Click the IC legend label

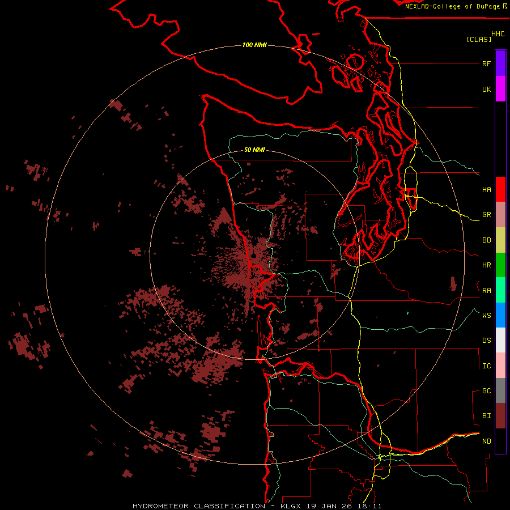pos(486,366)
